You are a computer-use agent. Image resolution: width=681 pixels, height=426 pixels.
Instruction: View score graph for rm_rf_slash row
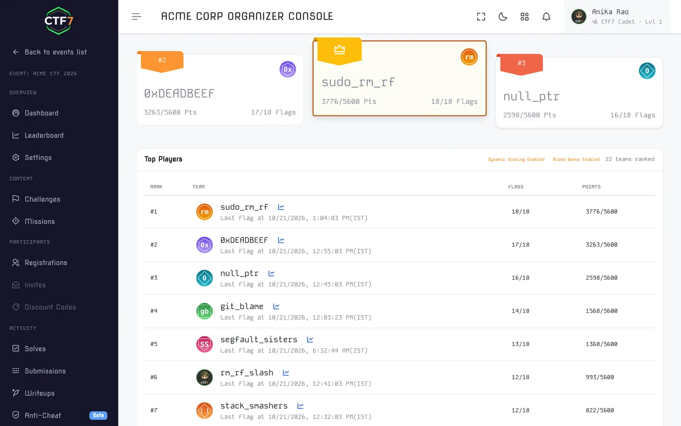286,373
